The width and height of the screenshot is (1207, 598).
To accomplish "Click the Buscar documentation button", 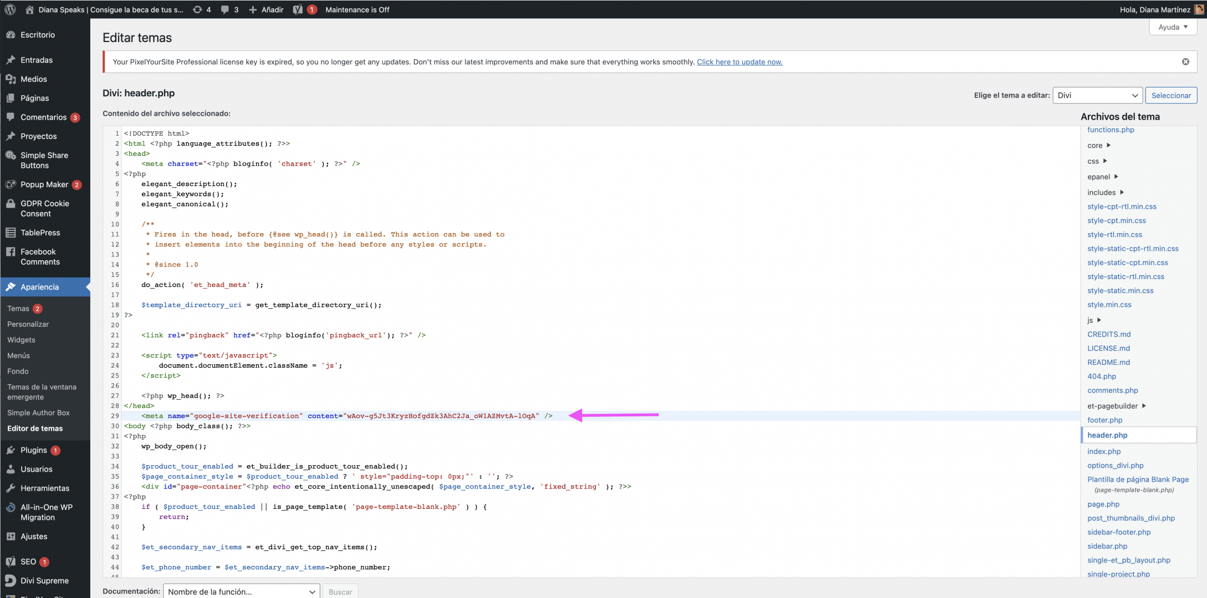I will [x=340, y=591].
